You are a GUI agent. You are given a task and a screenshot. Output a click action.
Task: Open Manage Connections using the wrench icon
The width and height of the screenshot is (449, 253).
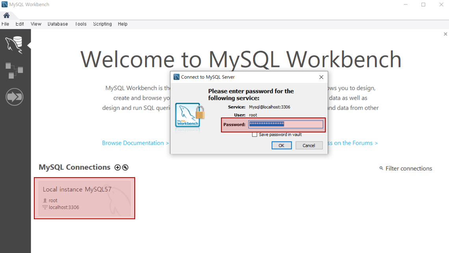pos(125,167)
